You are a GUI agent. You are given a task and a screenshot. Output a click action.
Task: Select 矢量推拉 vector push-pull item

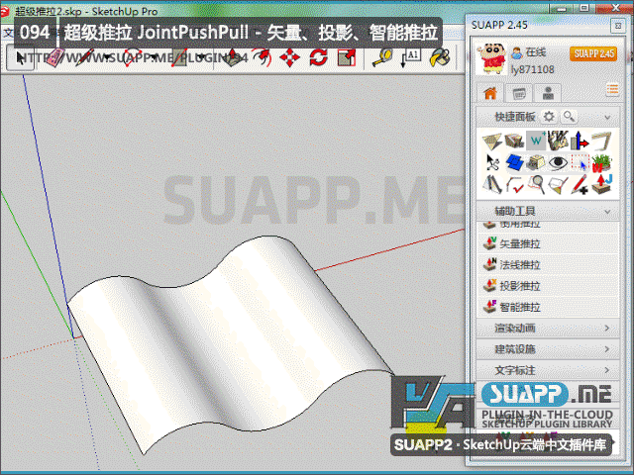(x=548, y=243)
